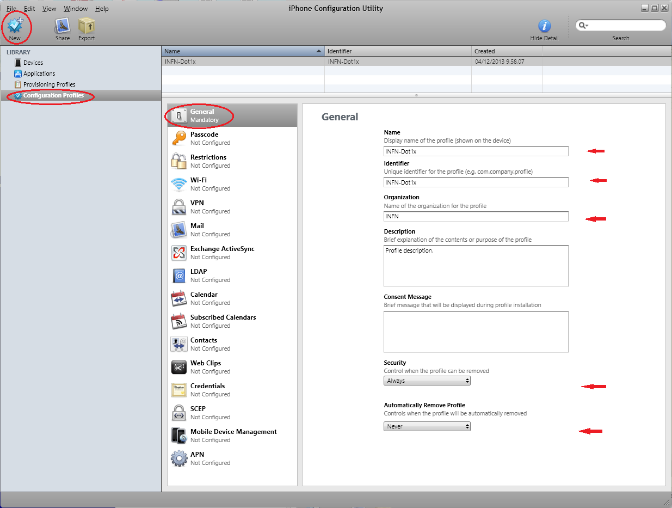
Task: Click Hide Detail info icon
Action: [544, 26]
